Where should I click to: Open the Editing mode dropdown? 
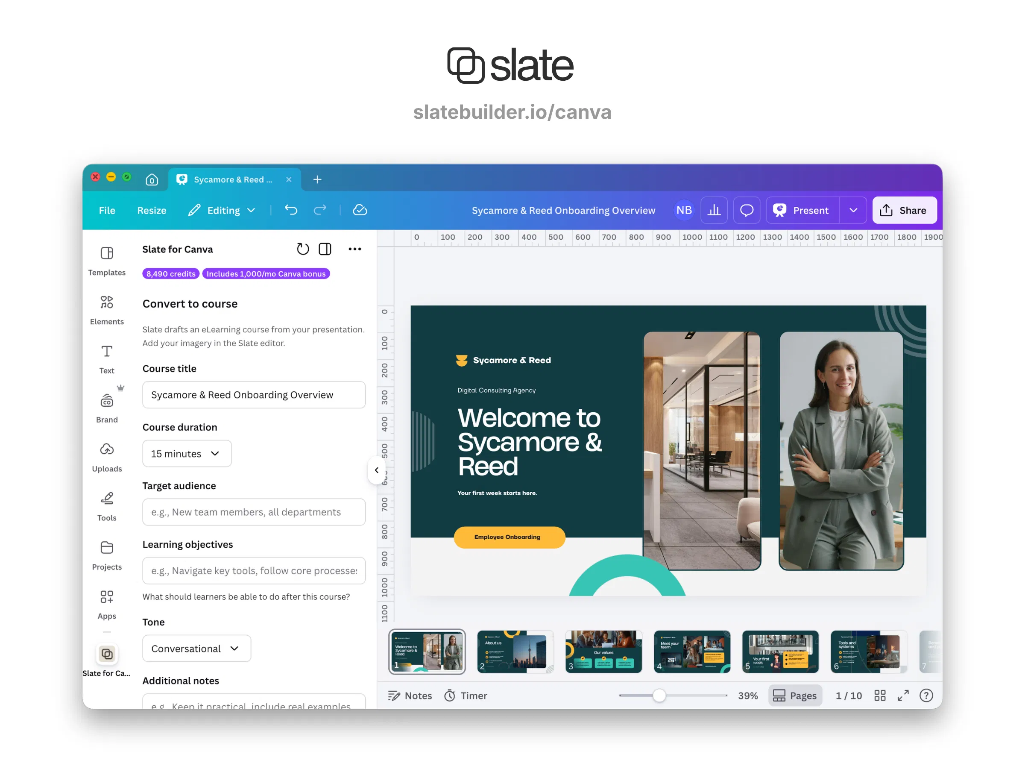coord(222,211)
